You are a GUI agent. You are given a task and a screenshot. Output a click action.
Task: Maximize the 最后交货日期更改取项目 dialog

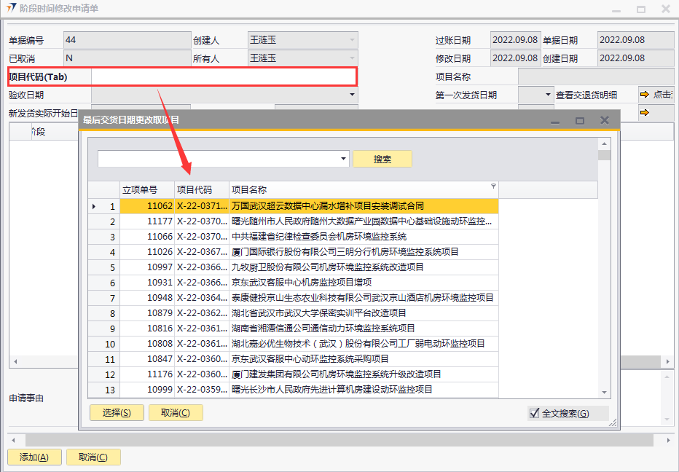[580, 120]
